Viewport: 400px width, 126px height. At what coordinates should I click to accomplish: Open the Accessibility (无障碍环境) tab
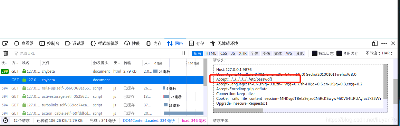coord(224,43)
